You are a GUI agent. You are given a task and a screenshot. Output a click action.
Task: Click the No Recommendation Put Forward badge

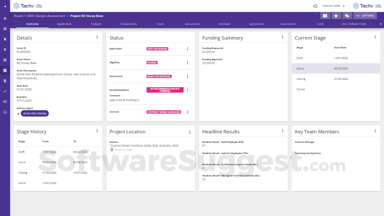tap(165, 90)
